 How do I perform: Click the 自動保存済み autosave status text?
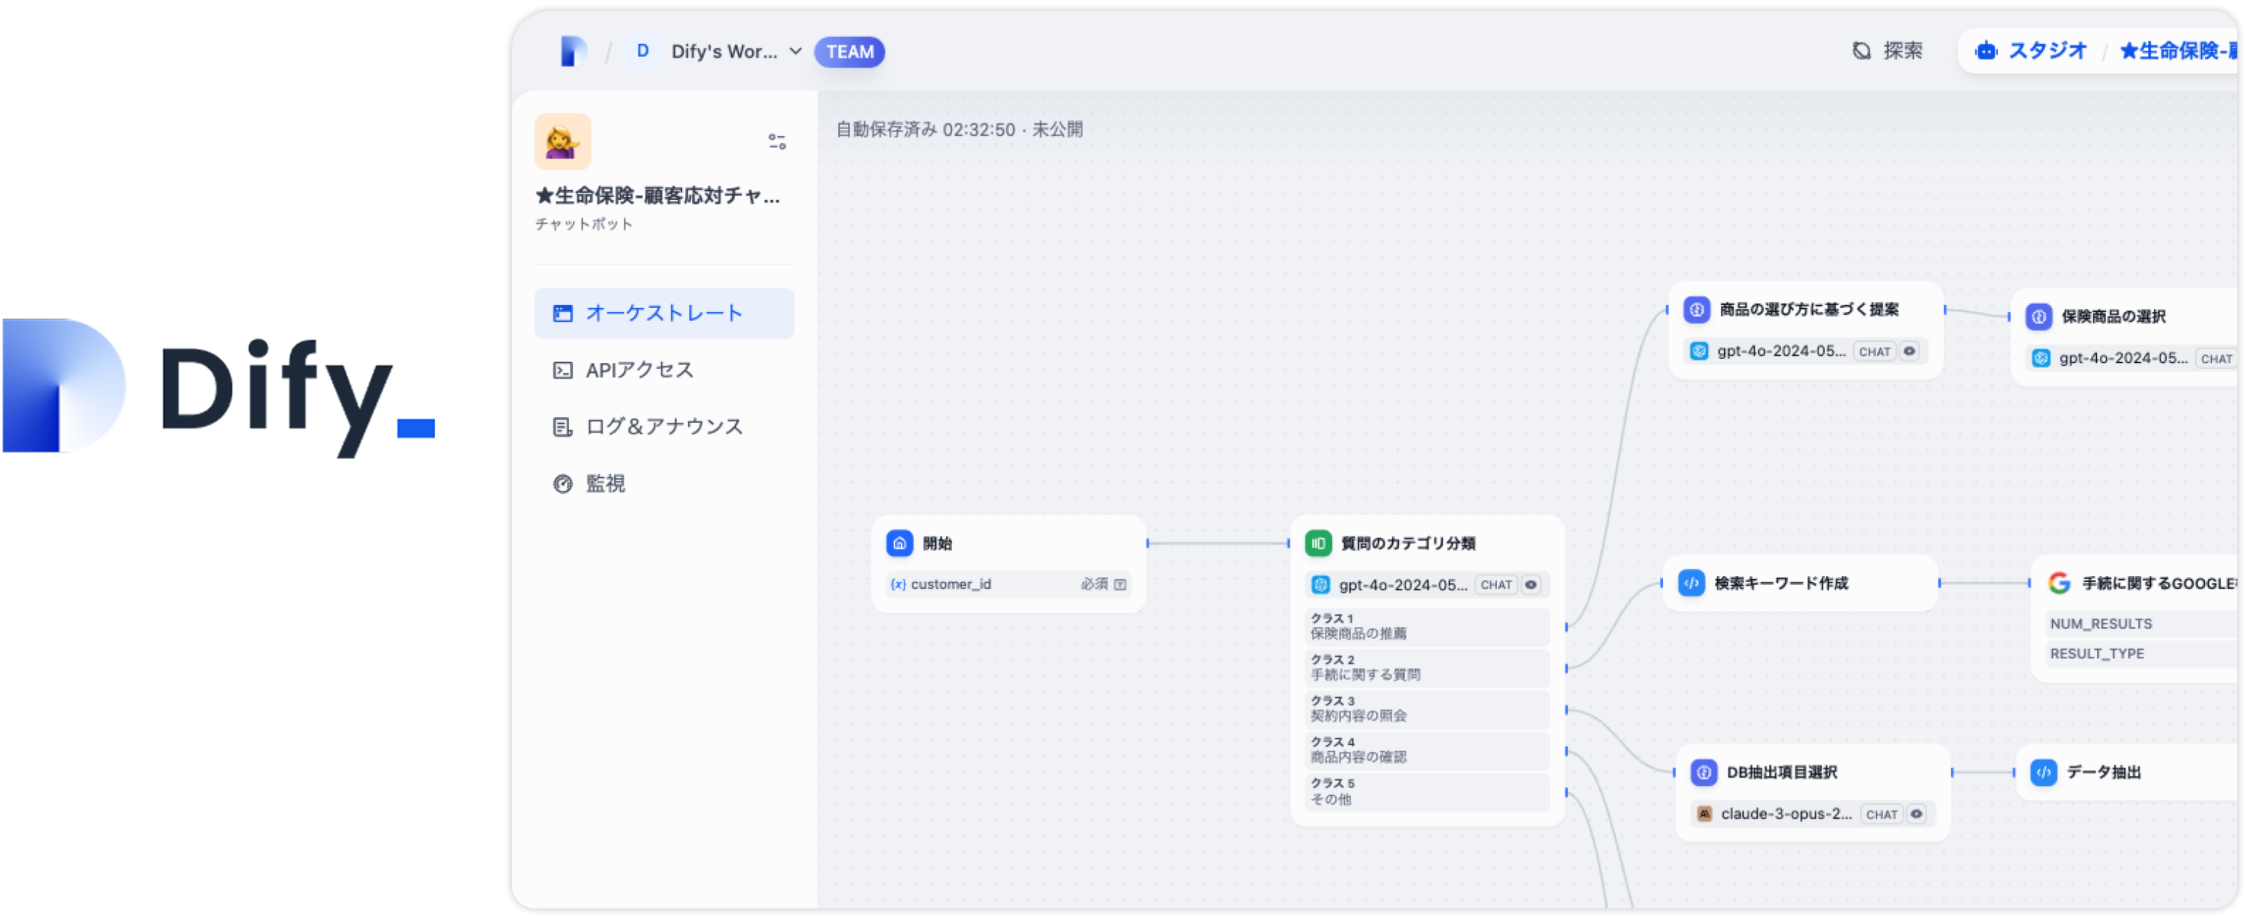coord(959,129)
